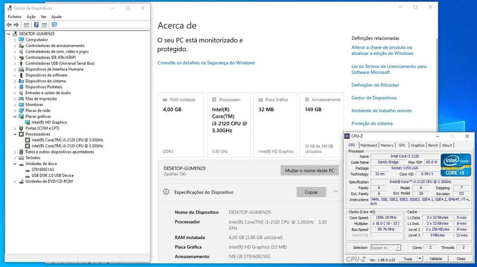Viewport: 477px width, 267px height.
Task: Click the Teclados keyboard icon
Action: (x=21, y=158)
